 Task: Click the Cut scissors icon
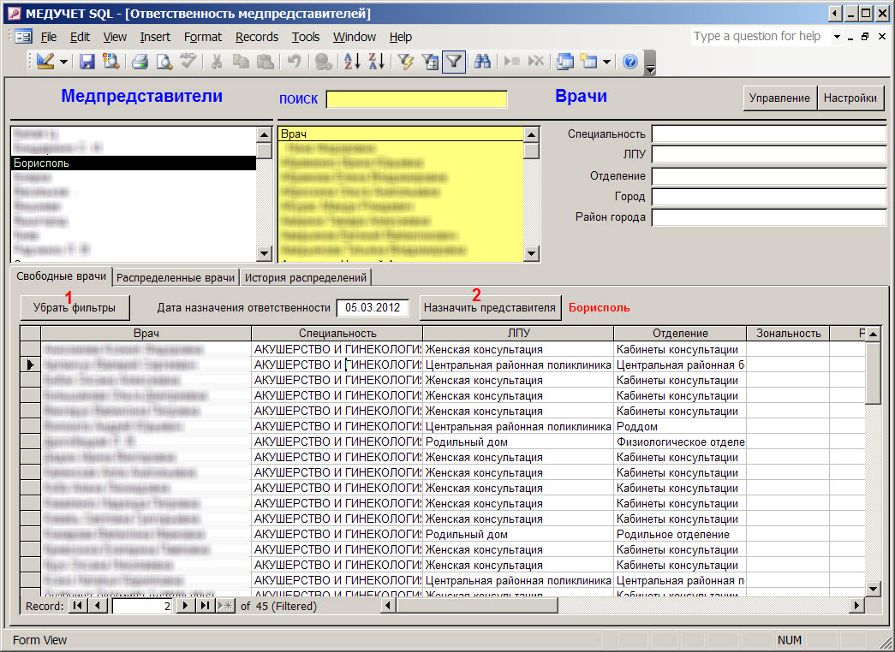217,61
